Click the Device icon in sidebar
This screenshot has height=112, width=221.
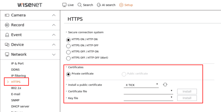(x=7, y=45)
